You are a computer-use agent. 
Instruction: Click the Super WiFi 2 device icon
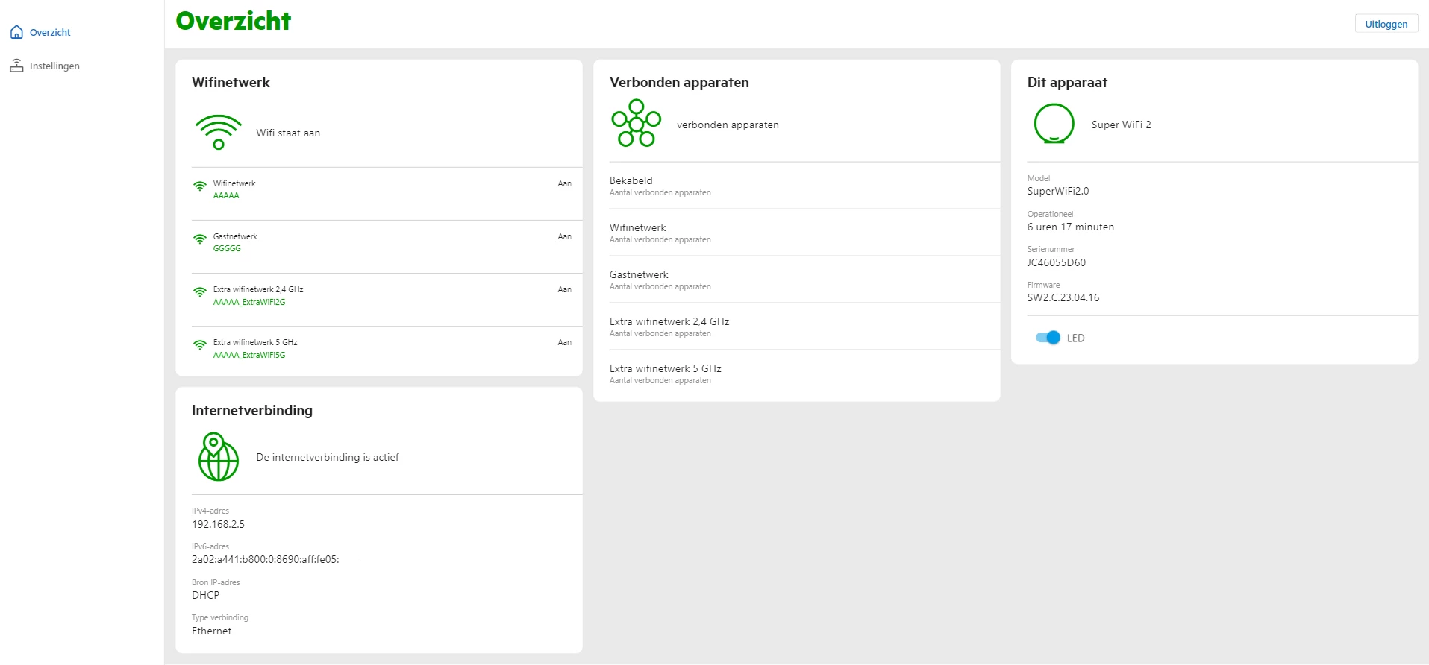pos(1054,124)
